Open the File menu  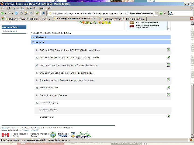pos(3,8)
